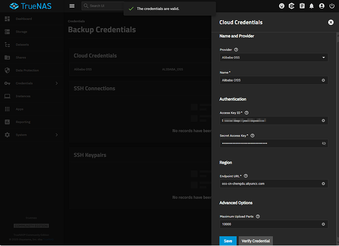The image size is (339, 246).
Task: Open Data Protection in the sidebar
Action: click(x=31, y=70)
